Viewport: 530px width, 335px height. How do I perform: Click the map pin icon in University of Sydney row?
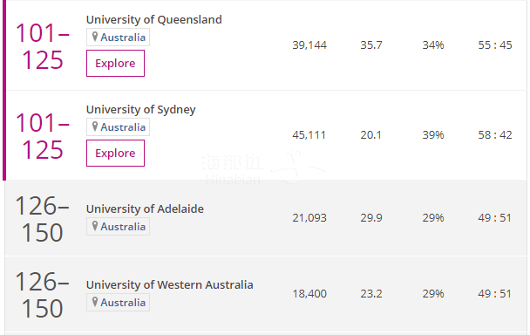coord(95,126)
